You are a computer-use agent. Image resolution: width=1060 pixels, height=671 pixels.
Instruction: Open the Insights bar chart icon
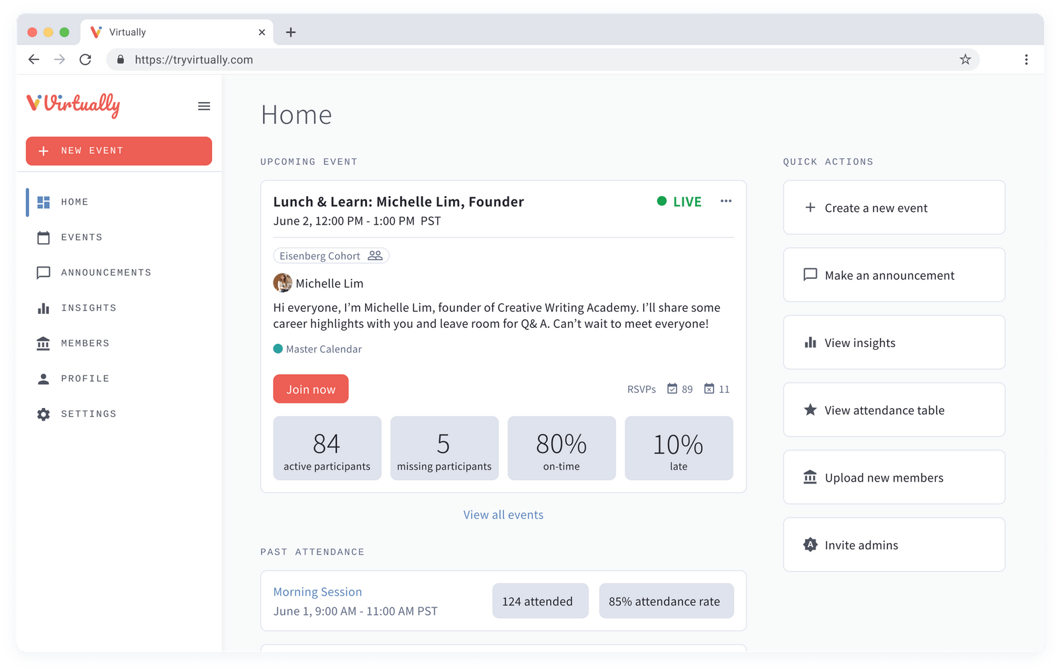click(44, 307)
